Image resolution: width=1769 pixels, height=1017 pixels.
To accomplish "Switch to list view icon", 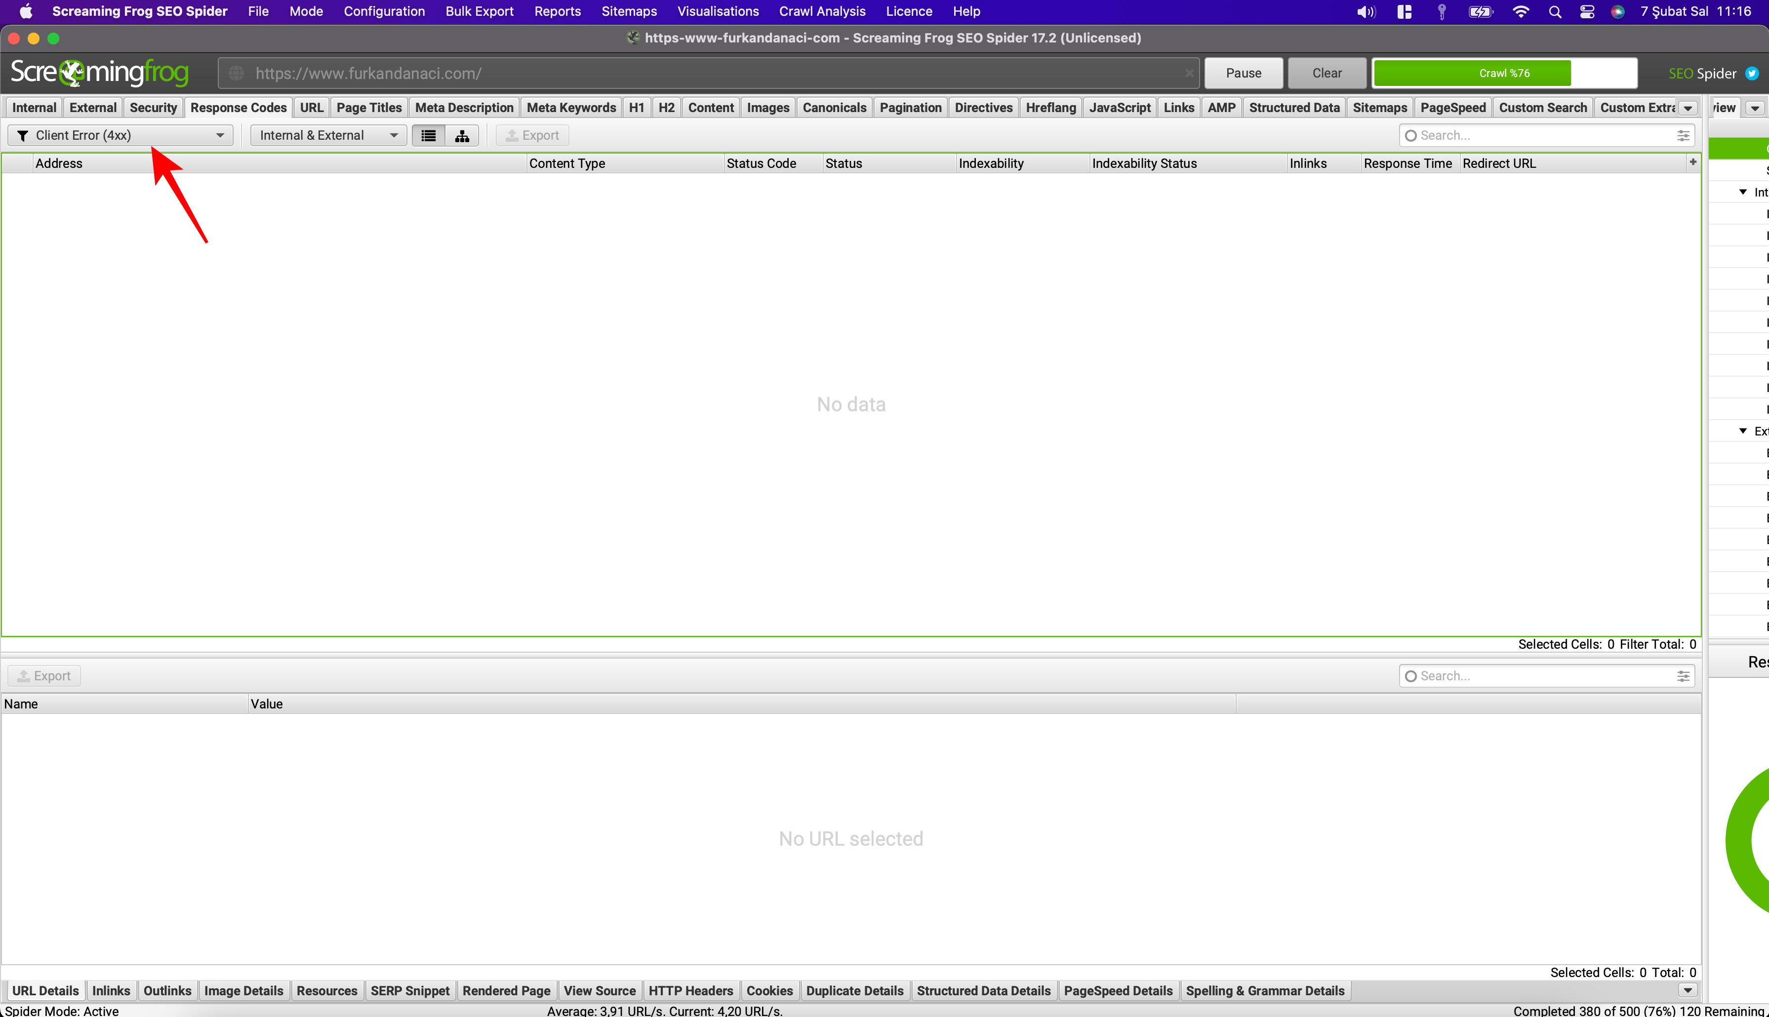I will click(428, 135).
